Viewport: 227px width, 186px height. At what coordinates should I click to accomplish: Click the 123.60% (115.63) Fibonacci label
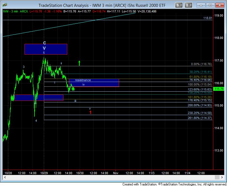coord(200,89)
